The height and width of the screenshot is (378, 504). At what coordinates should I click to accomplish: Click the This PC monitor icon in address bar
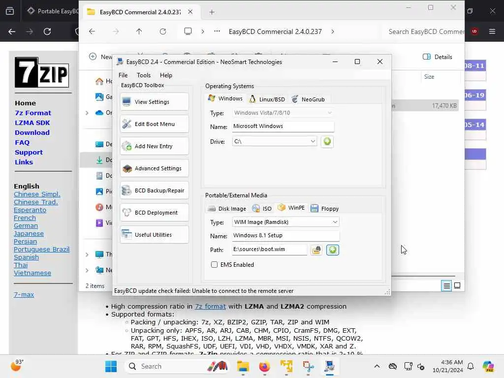(x=188, y=31)
